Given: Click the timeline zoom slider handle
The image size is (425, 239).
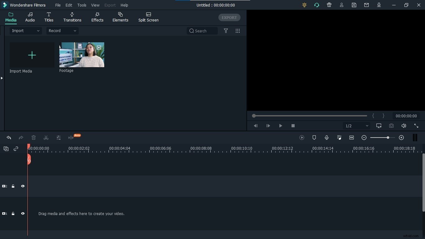Looking at the screenshot, I should 388,138.
